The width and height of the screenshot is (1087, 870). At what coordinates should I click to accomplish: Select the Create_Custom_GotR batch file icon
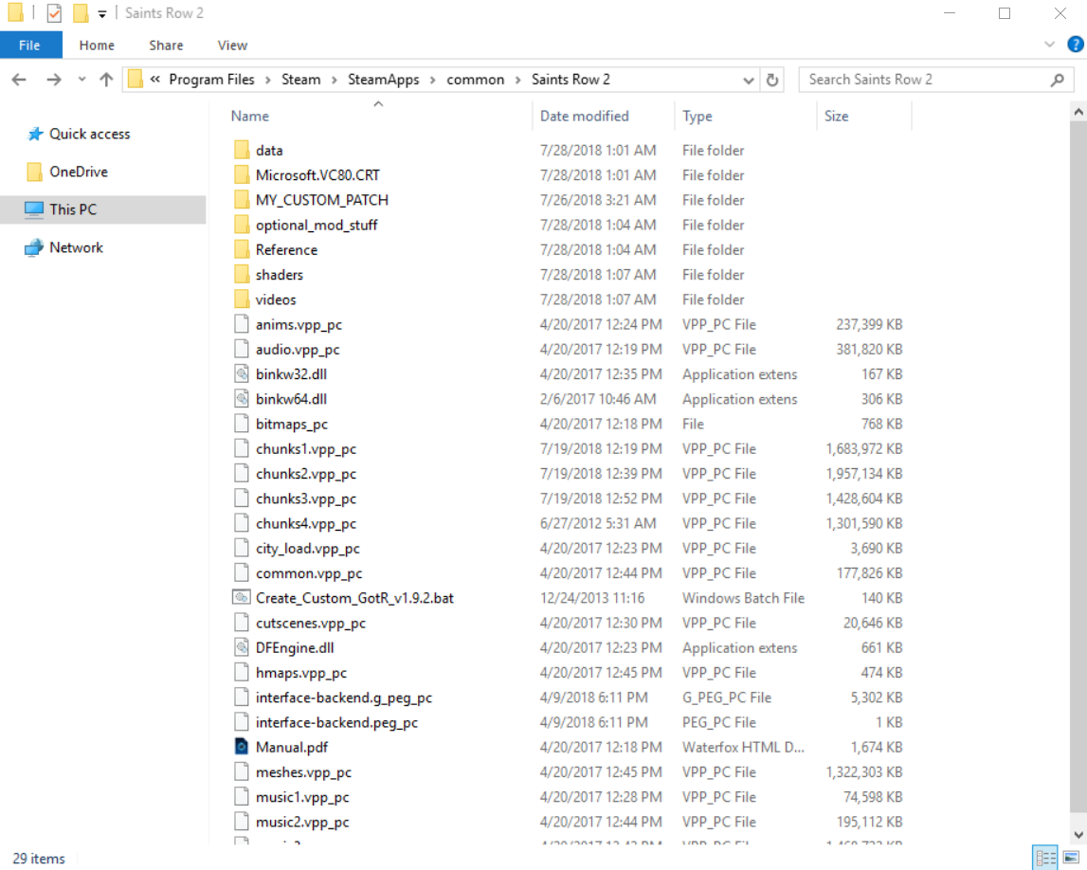pyautogui.click(x=242, y=598)
